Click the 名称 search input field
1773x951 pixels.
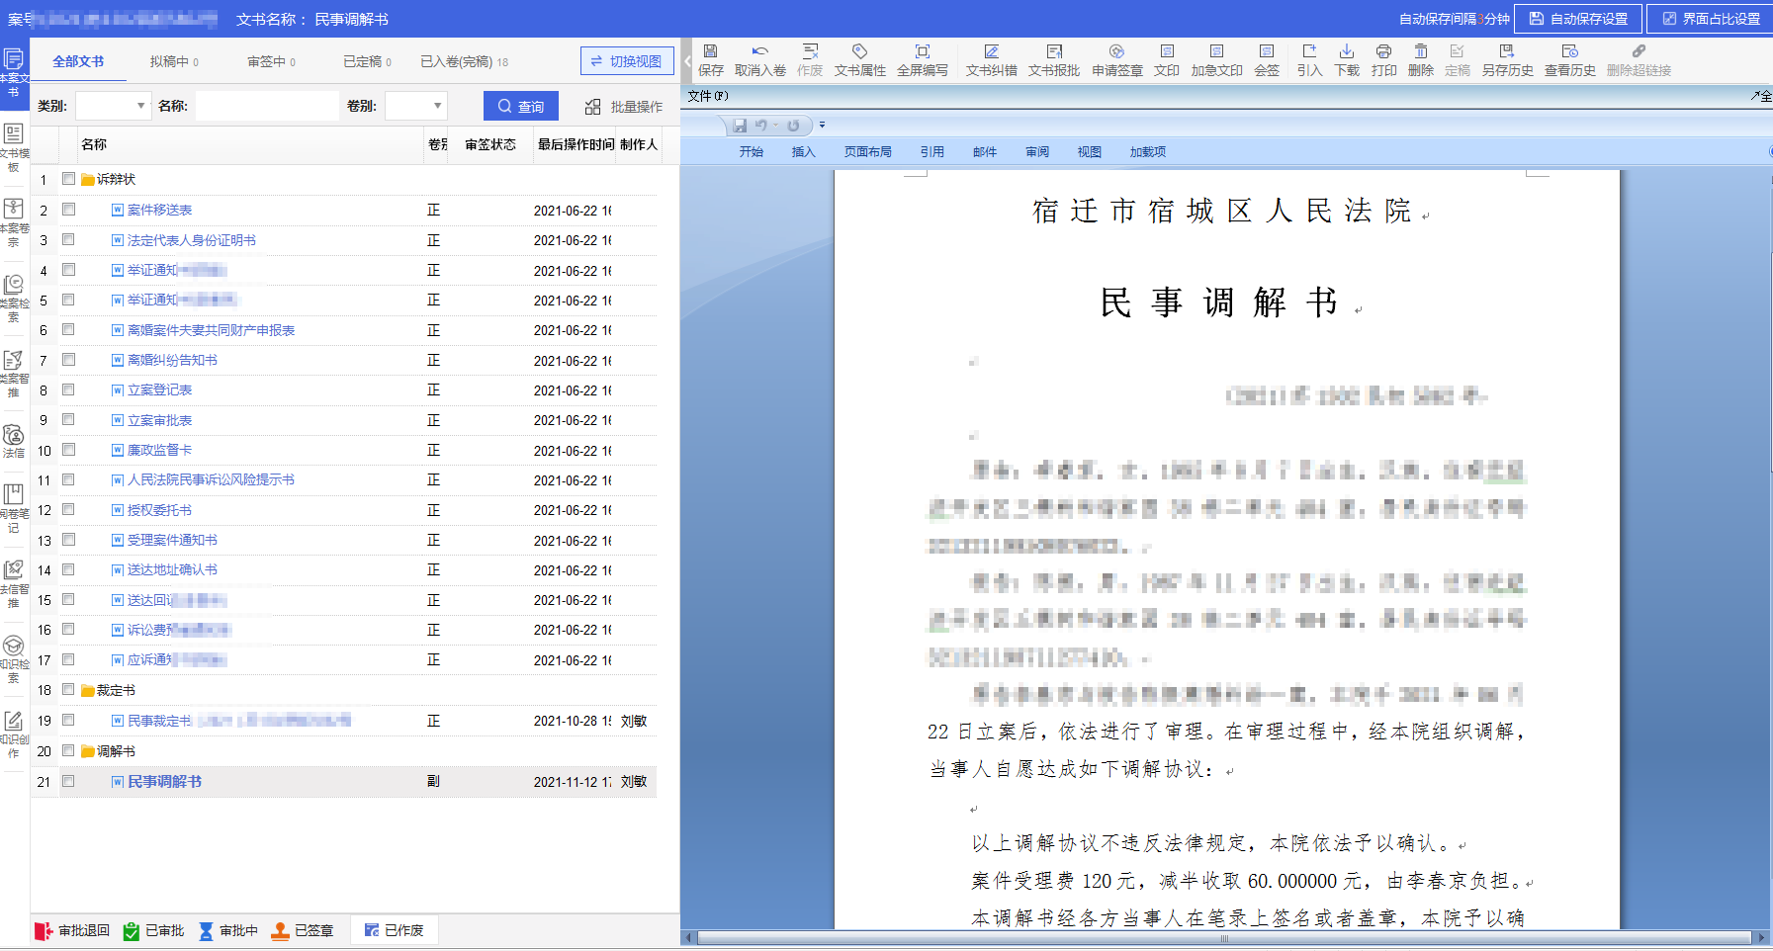tap(267, 106)
